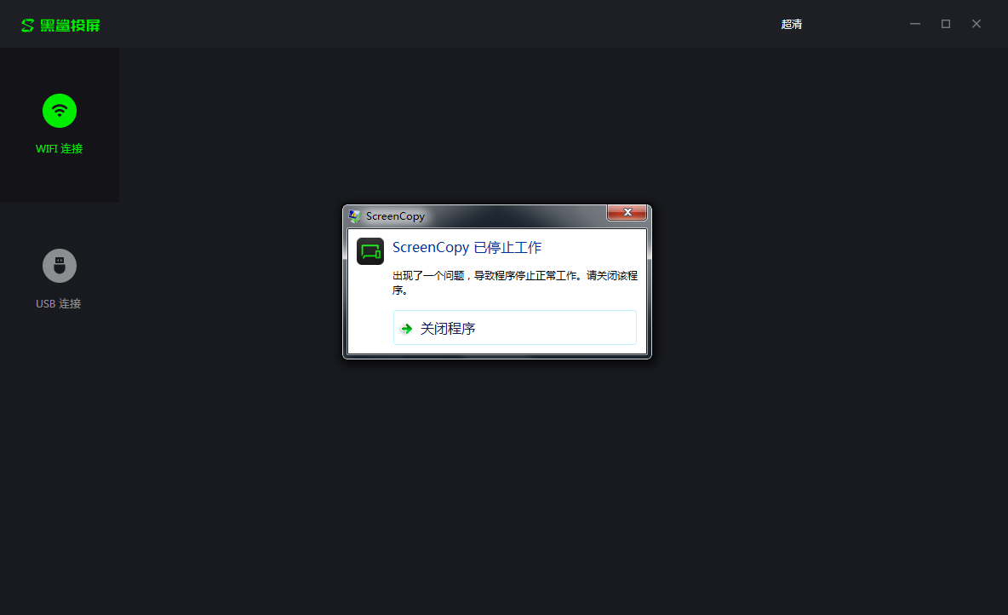The width and height of the screenshot is (1008, 615).
Task: Open the 超清 quality setting
Action: (792, 25)
